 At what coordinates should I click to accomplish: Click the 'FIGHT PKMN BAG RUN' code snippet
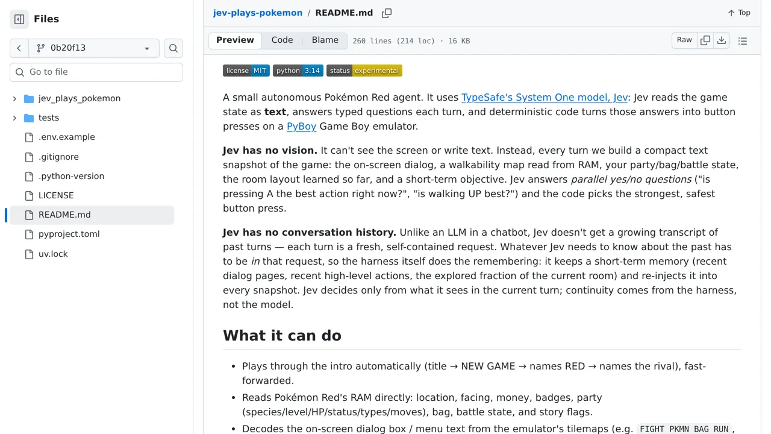coord(684,429)
